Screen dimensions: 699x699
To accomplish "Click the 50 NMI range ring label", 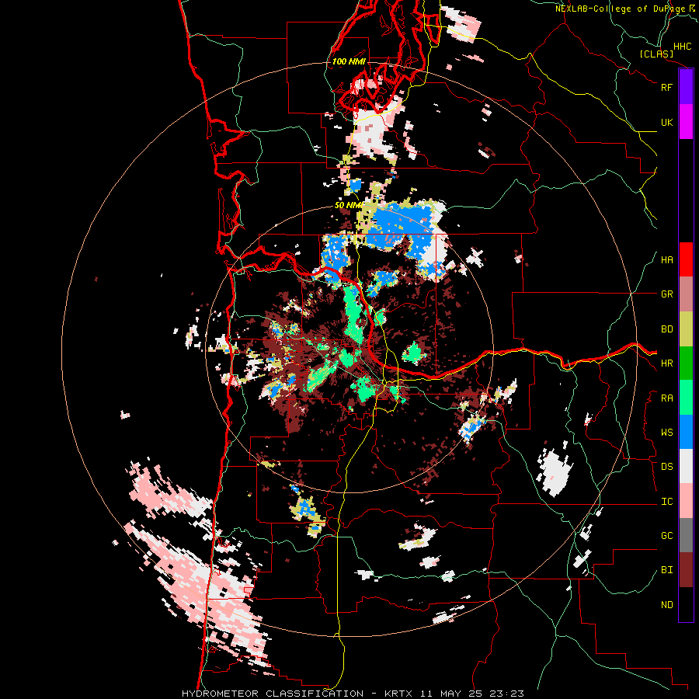I will click(349, 205).
